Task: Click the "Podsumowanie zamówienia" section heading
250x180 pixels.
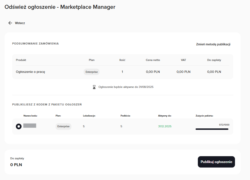Action: 35,44
